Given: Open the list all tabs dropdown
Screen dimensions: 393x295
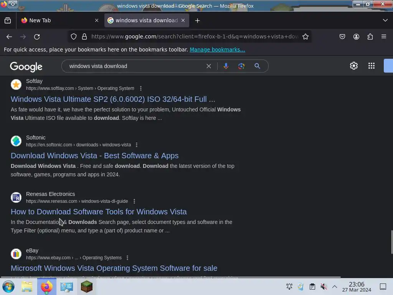Looking at the screenshot, I should click(385, 20).
